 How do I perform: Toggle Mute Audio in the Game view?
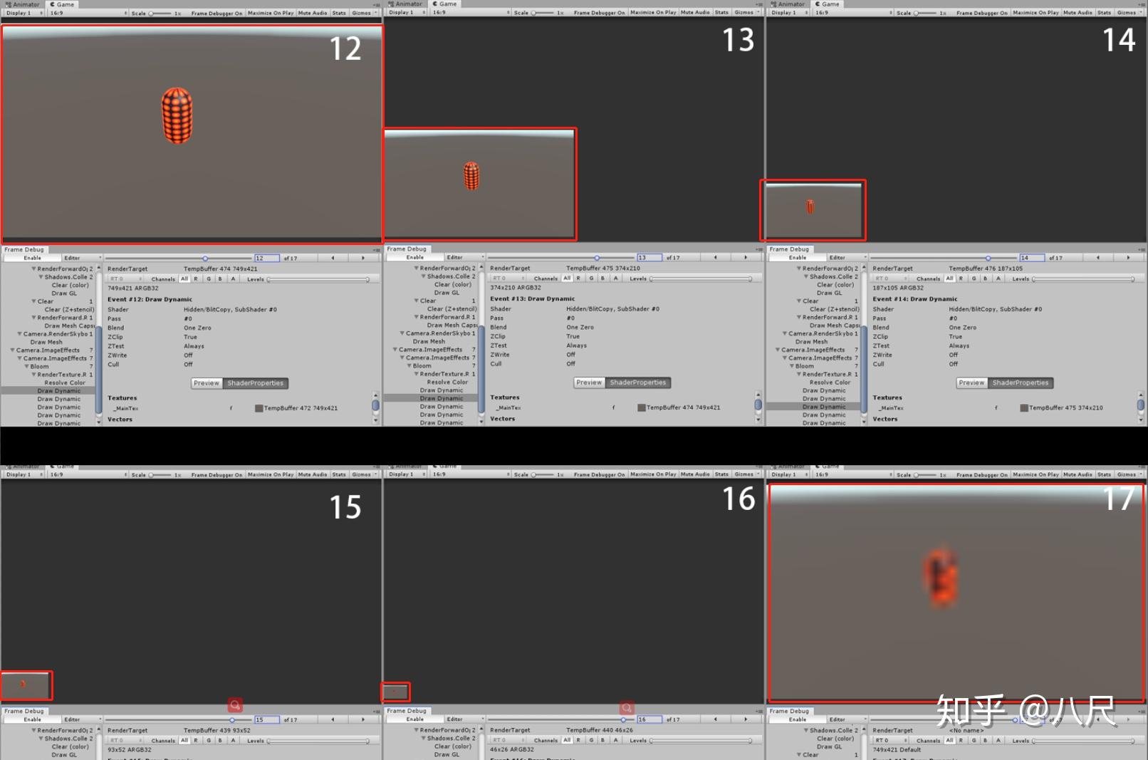point(312,12)
